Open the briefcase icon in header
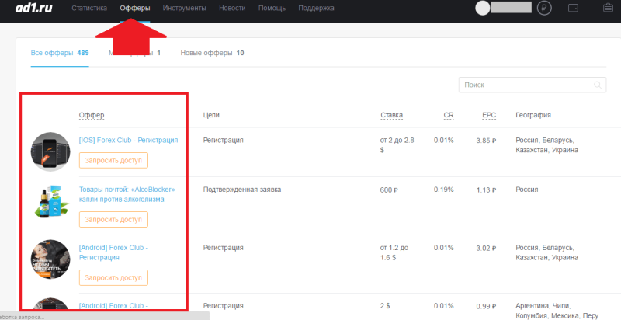This screenshot has height=320, width=621. 608,8
